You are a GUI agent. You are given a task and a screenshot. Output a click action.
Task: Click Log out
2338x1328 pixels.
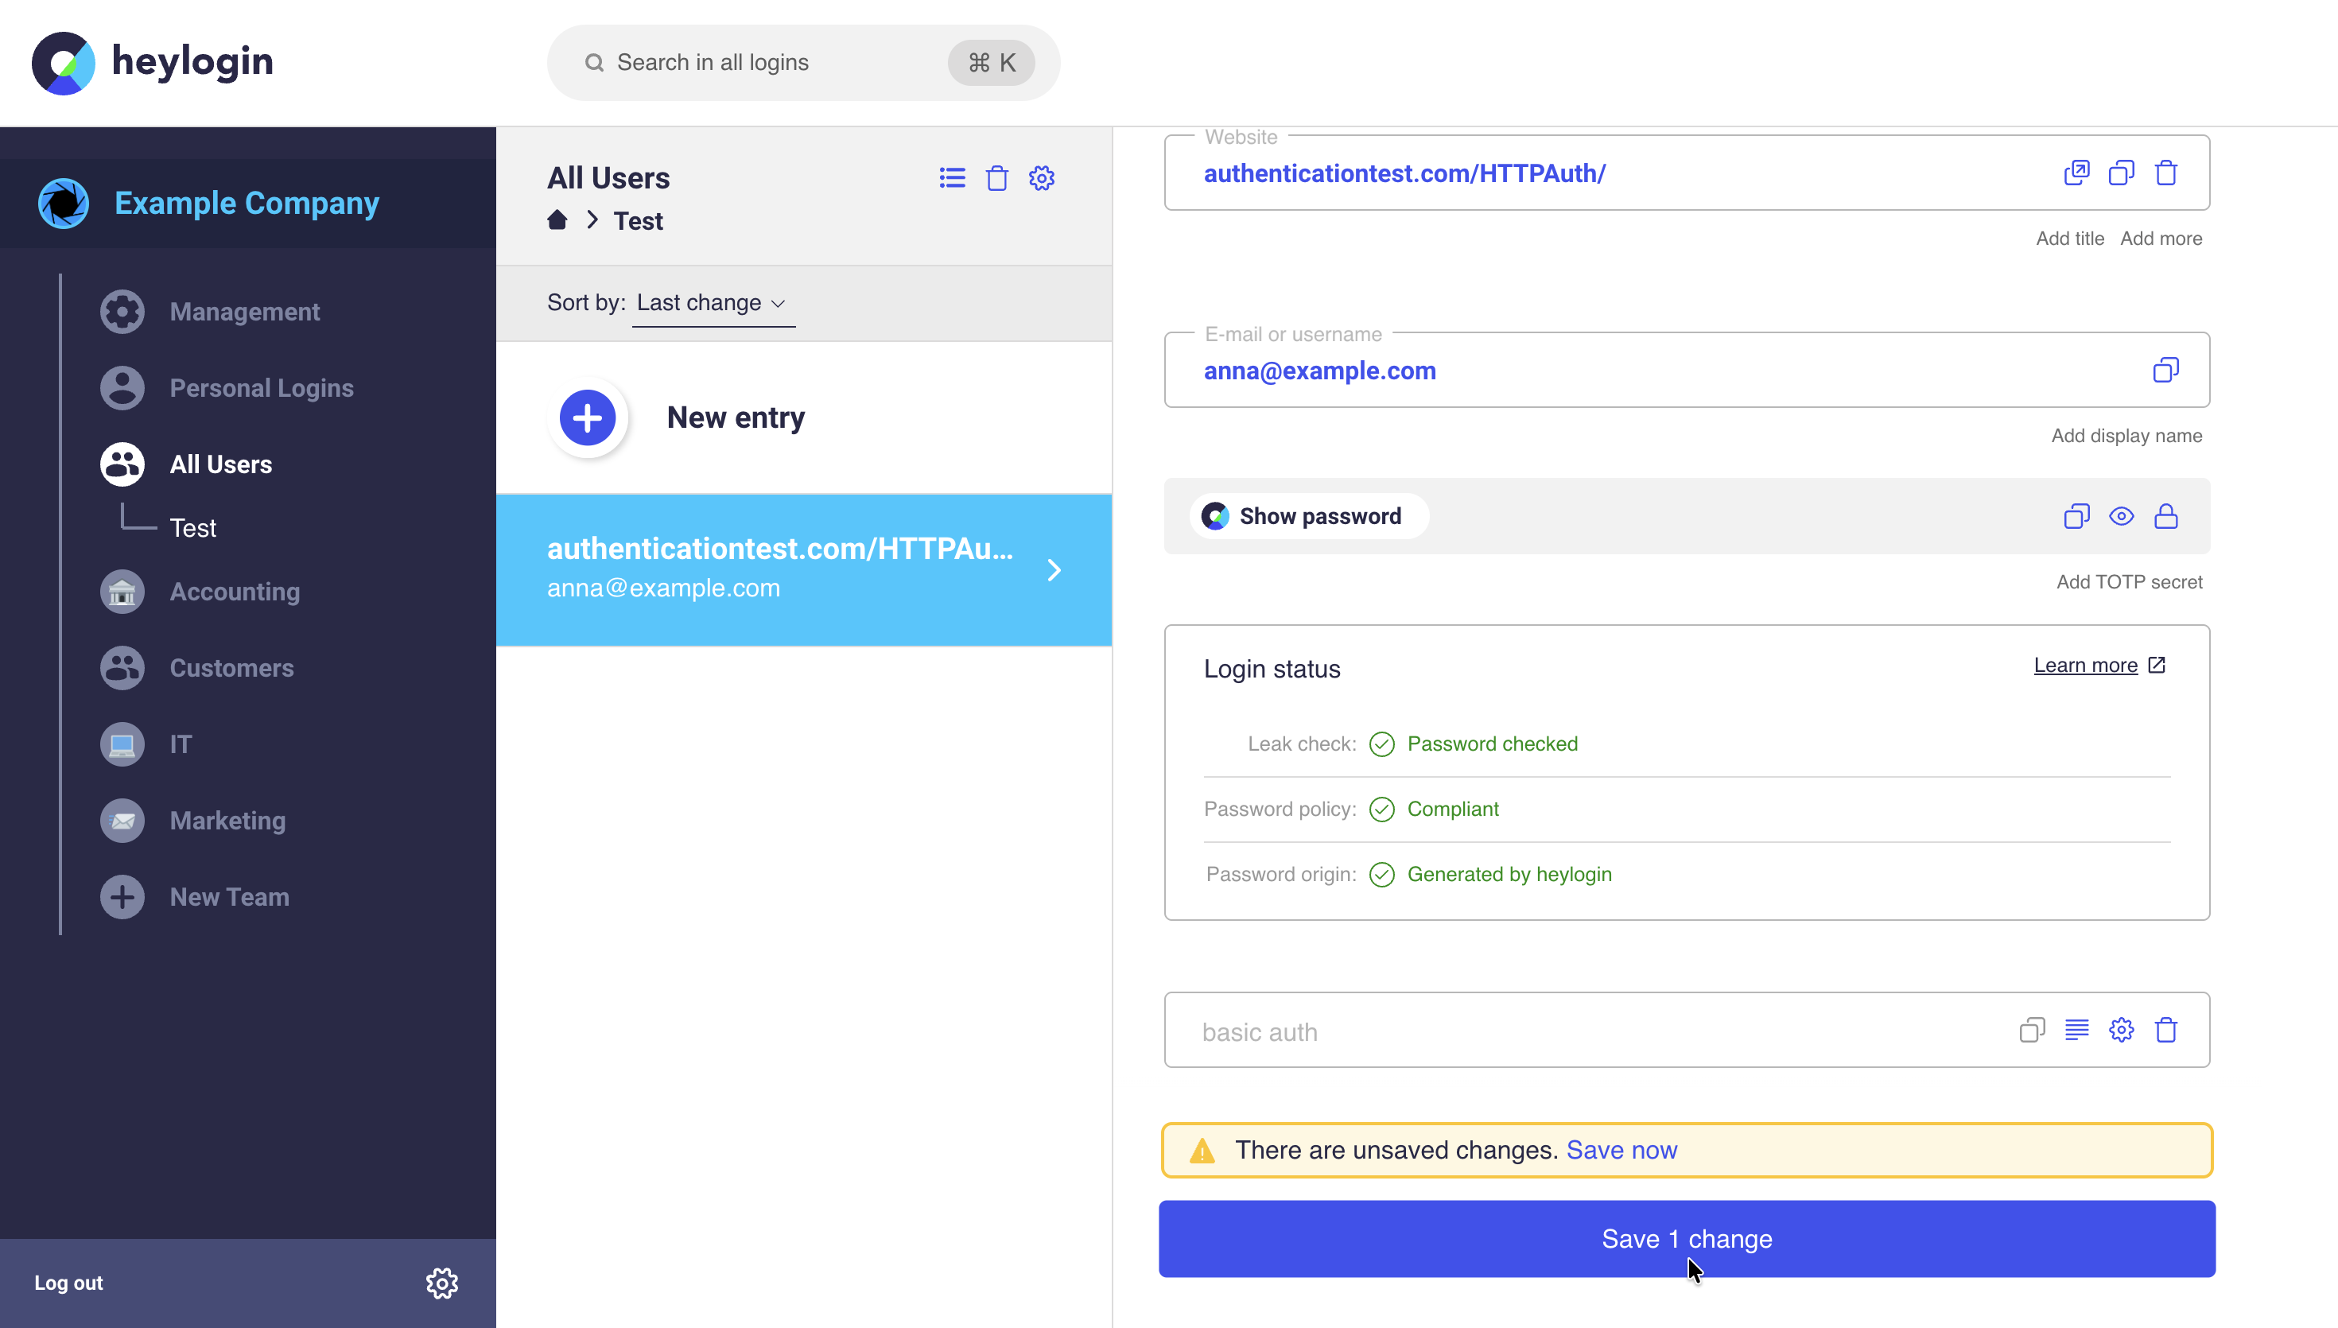[x=68, y=1283]
